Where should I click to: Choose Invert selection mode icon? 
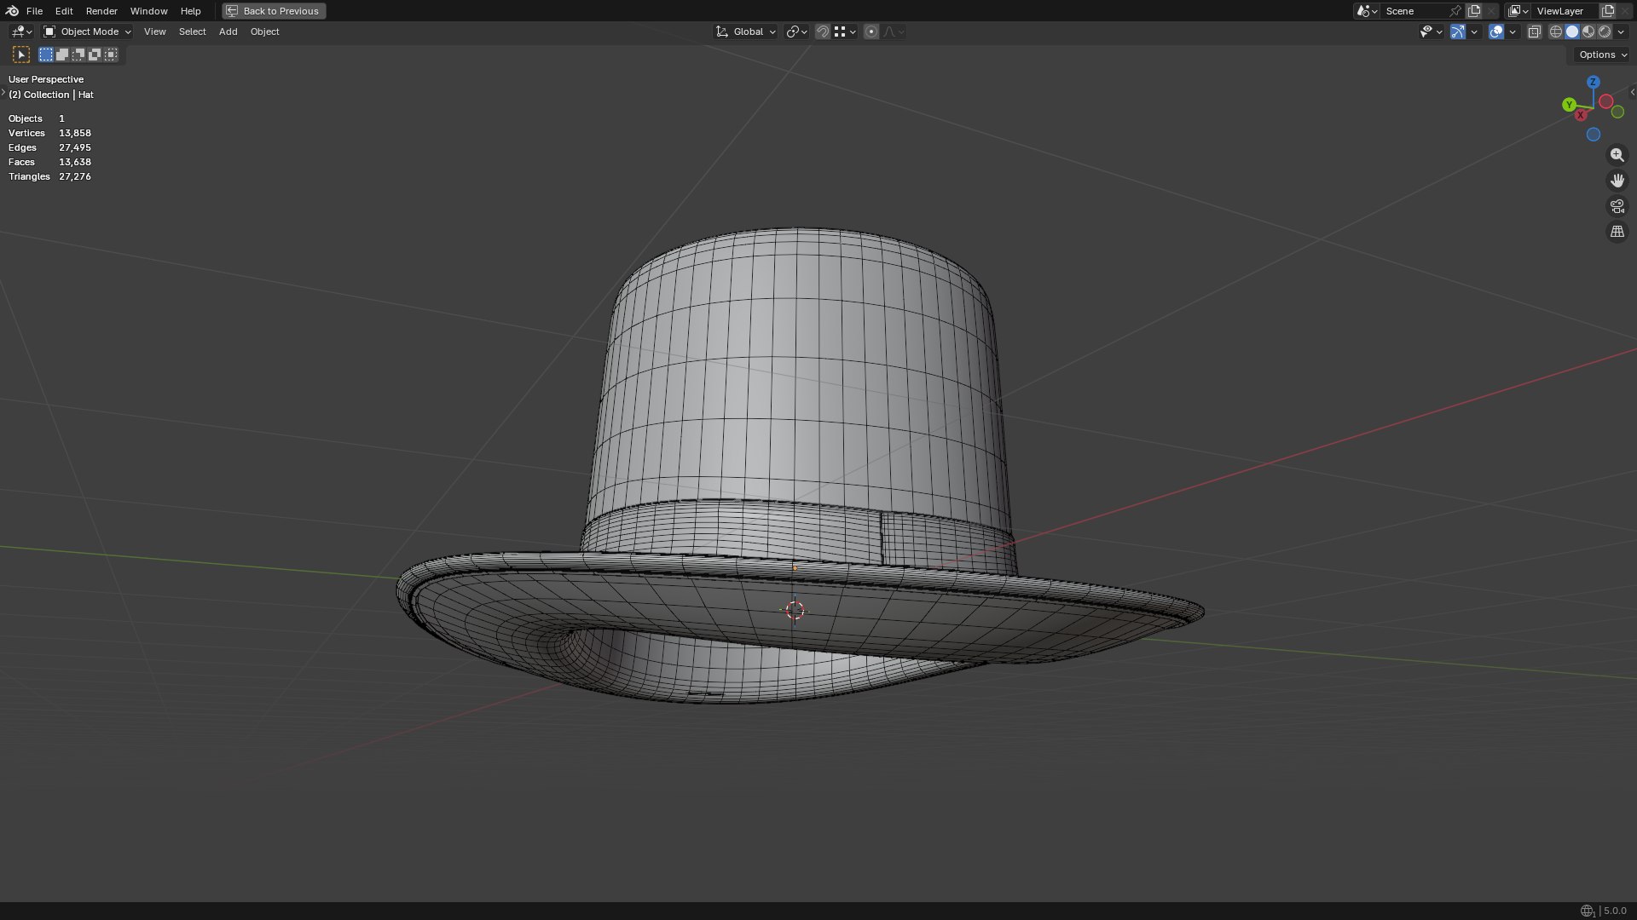click(x=95, y=55)
